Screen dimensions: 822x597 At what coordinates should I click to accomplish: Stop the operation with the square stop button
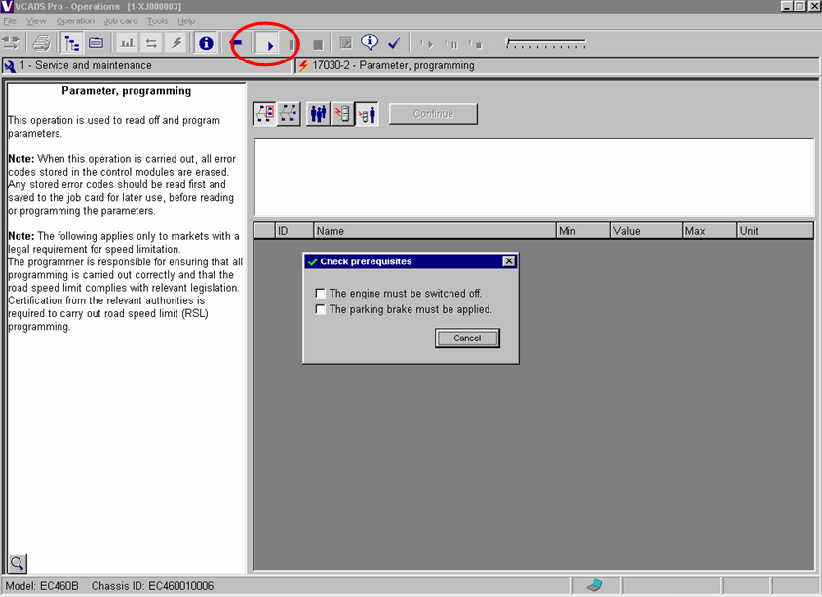[x=318, y=45]
